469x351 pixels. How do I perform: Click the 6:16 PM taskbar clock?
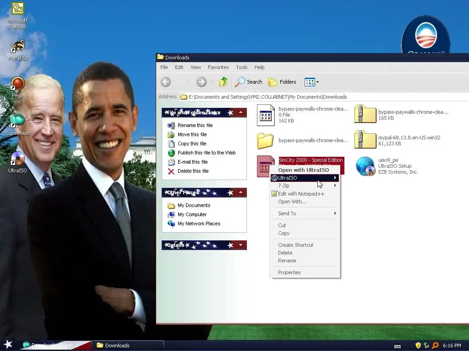(452, 346)
